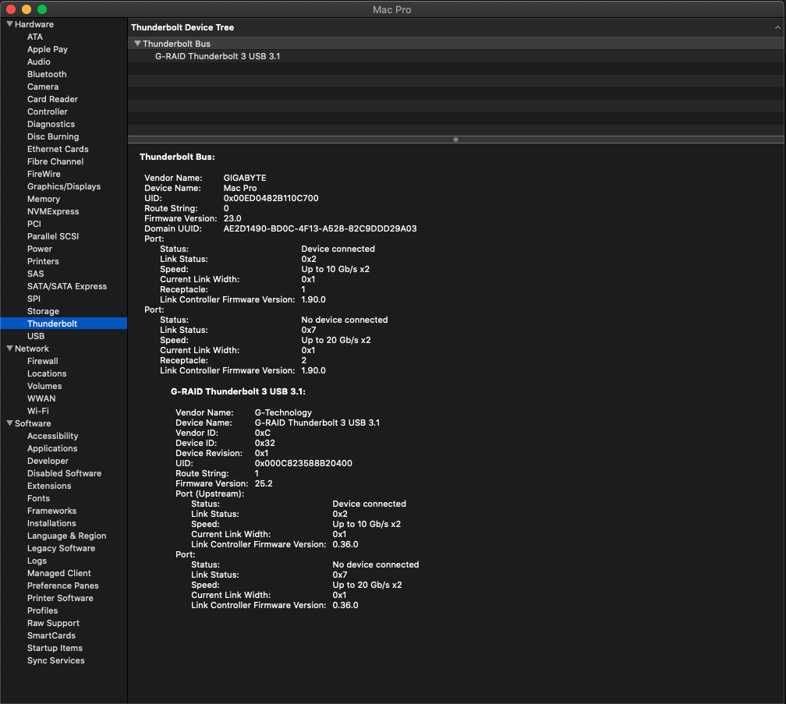Open Card Reader entry

click(53, 99)
